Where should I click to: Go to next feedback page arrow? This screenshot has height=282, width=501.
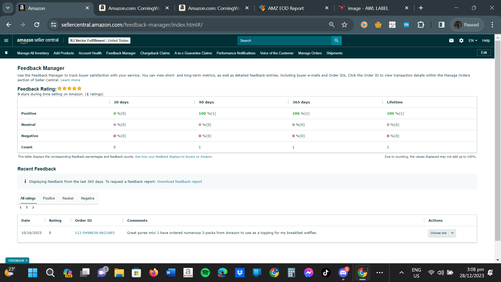click(33, 208)
